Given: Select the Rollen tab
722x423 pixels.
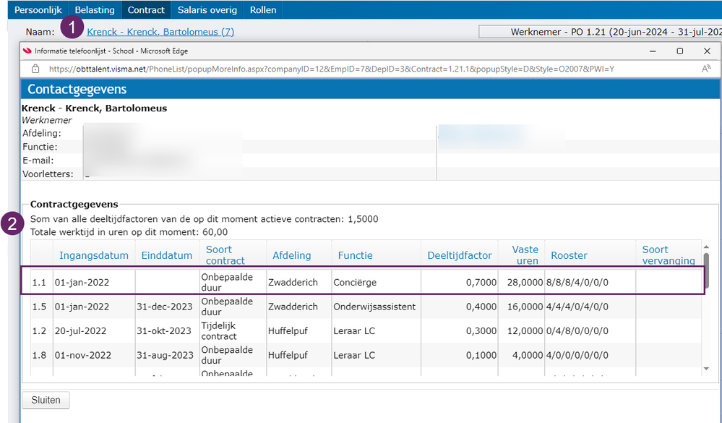Looking at the screenshot, I should point(263,9).
